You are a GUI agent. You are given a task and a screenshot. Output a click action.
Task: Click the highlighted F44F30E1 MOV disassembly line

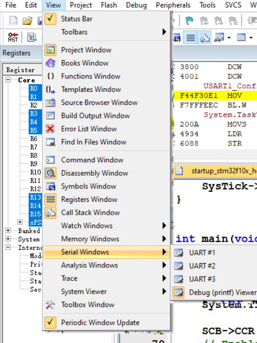pos(215,96)
